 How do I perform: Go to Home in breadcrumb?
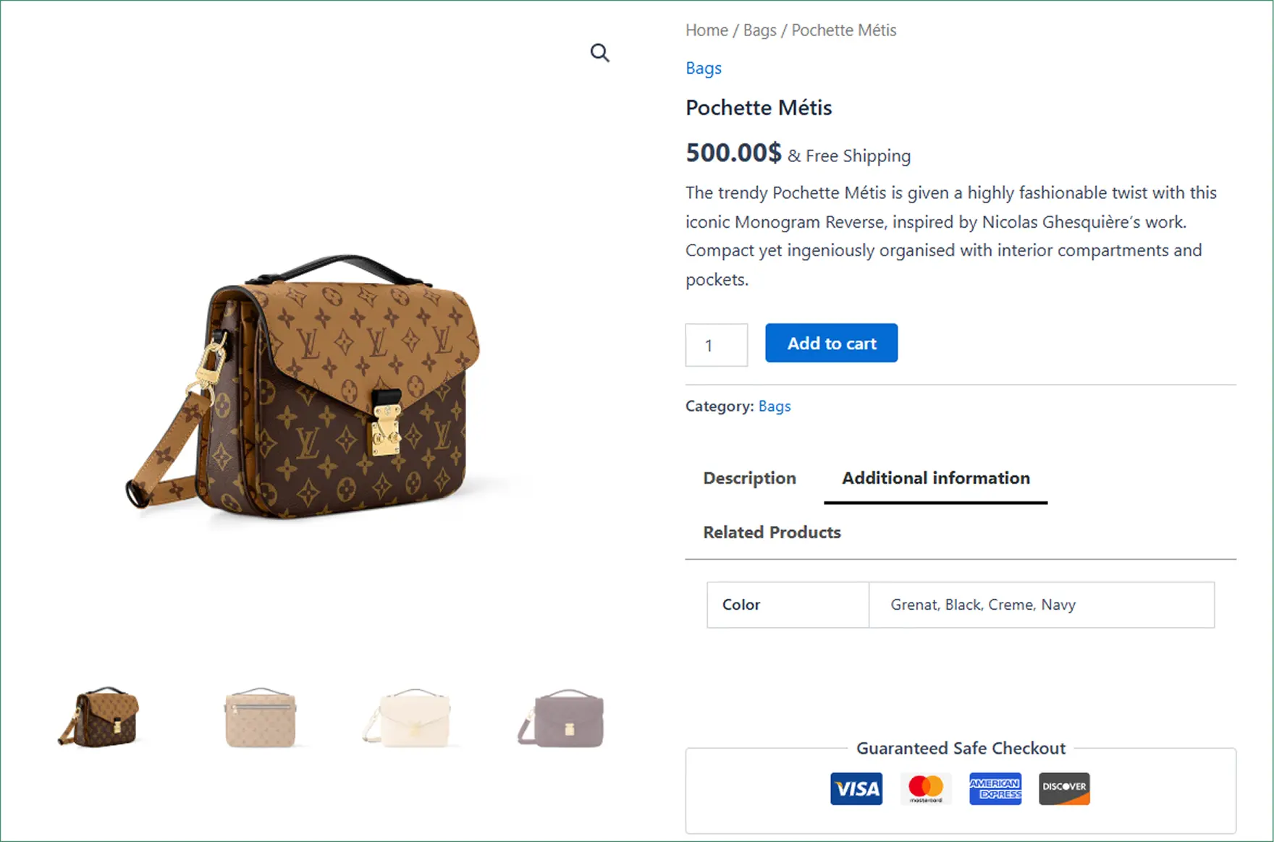pos(706,30)
